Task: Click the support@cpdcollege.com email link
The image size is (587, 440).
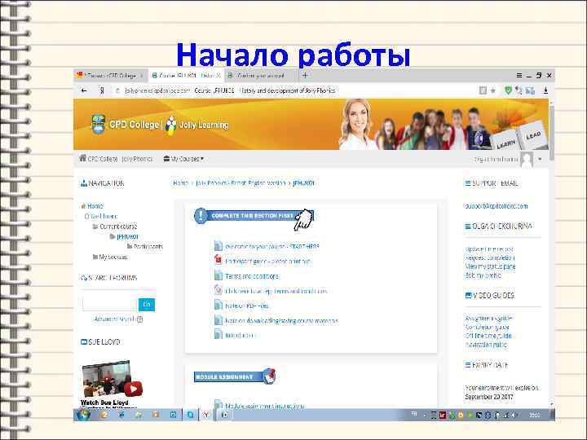Action: coord(497,206)
